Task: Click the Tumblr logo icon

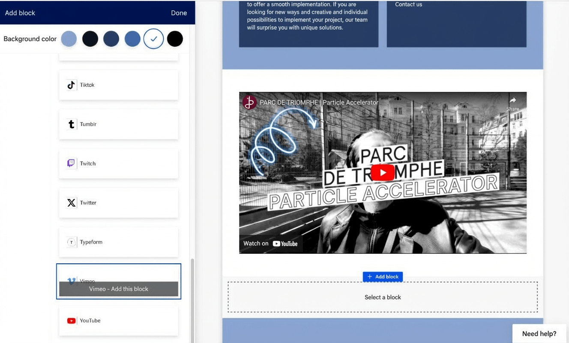Action: point(71,124)
